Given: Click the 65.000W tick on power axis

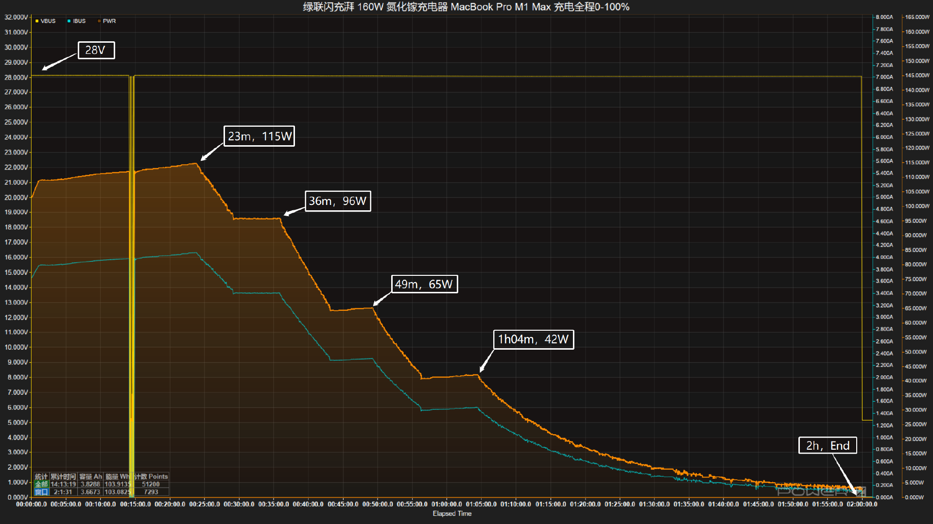Looking at the screenshot, I should [916, 308].
